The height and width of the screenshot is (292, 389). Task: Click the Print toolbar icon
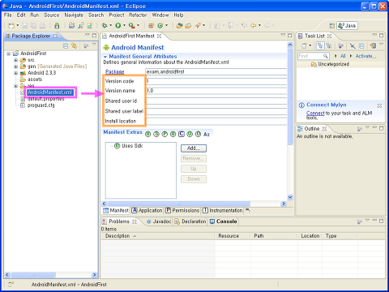(42, 26)
